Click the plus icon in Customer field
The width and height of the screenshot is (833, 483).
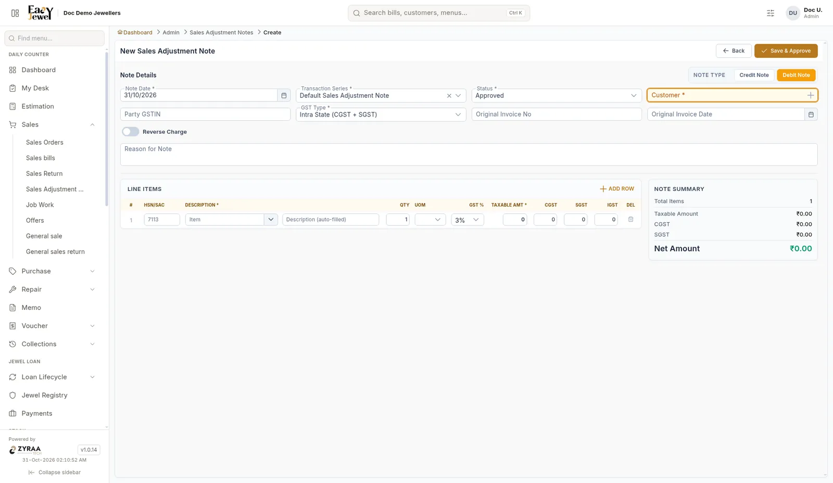click(811, 95)
